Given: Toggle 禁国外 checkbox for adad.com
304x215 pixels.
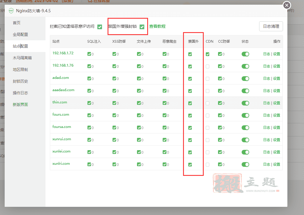Looking at the screenshot, I should 190,79.
